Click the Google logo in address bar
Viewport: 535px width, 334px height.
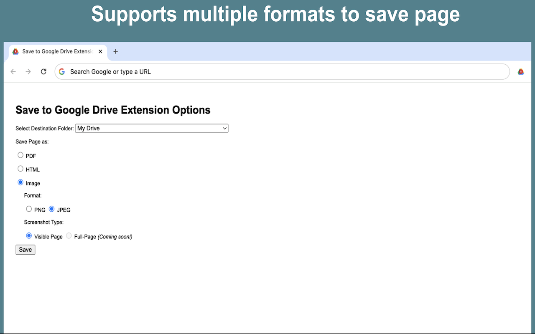tap(62, 72)
